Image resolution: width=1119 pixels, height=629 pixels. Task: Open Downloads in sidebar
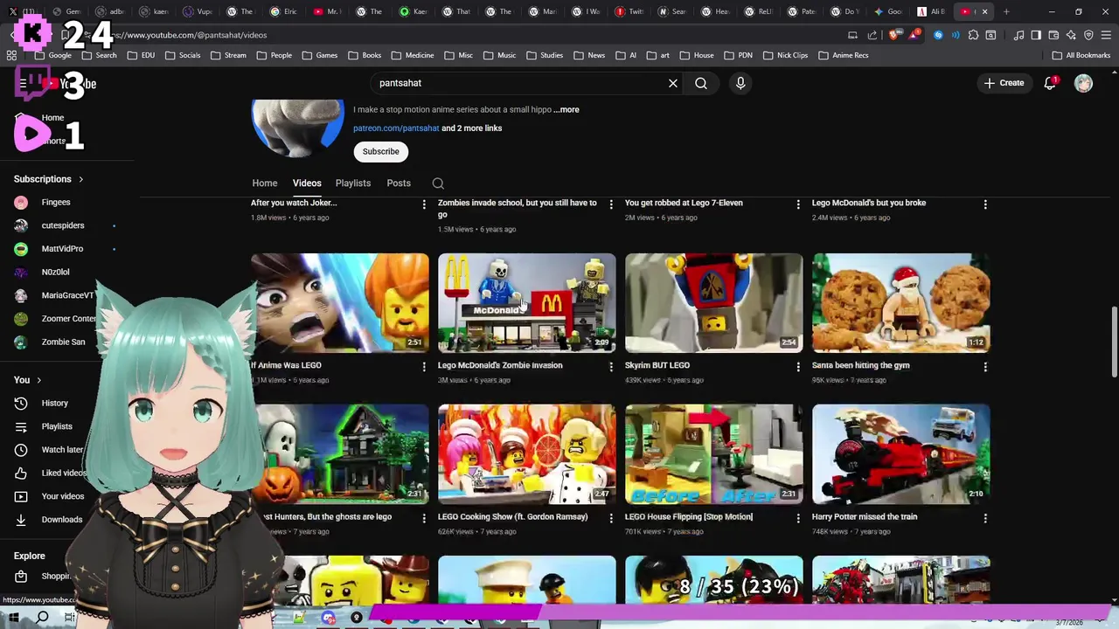pyautogui.click(x=61, y=519)
